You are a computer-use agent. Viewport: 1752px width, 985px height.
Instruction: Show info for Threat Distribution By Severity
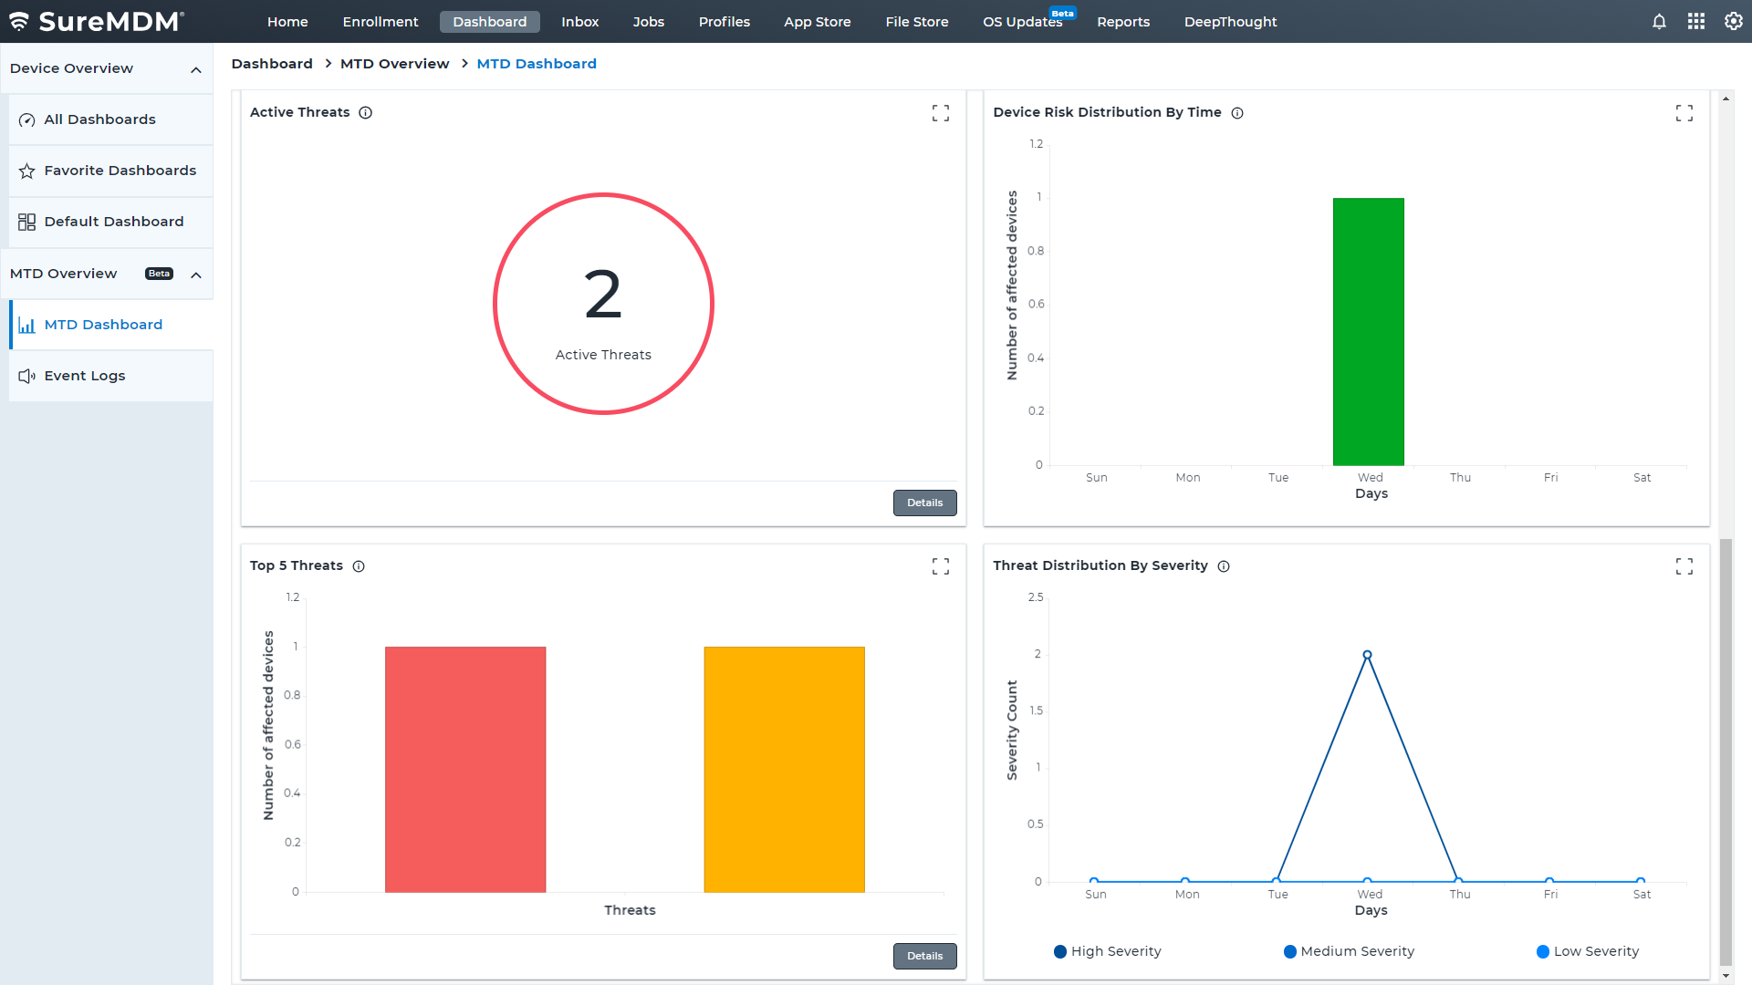click(1224, 566)
